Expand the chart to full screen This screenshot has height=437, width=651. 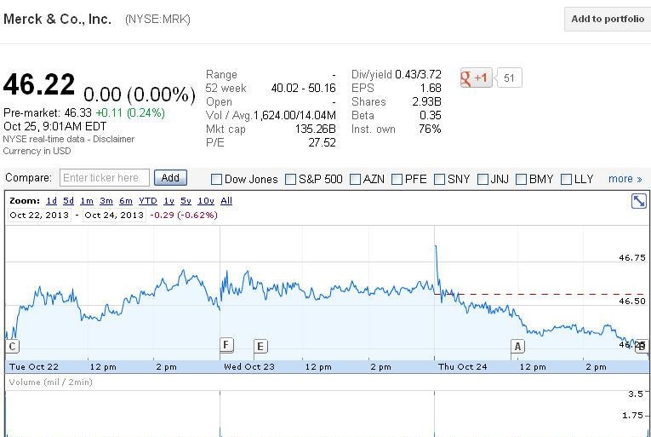point(638,201)
